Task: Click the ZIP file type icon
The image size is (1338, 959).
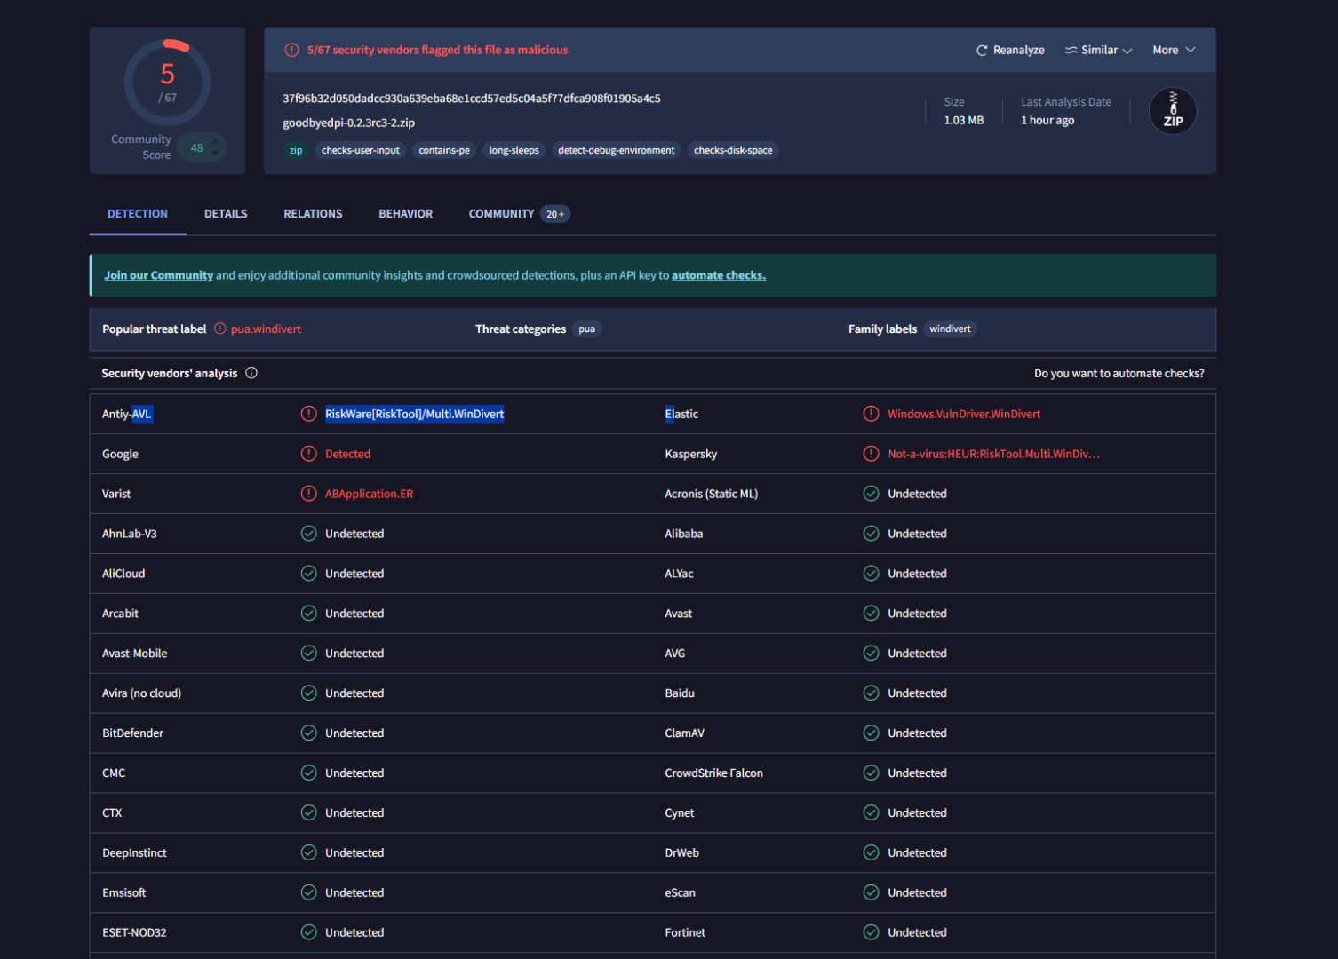Action: tap(1173, 111)
